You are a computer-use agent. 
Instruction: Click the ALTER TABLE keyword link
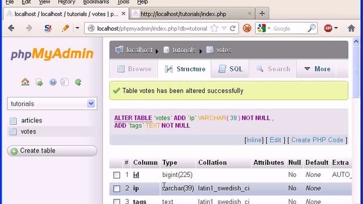(133, 118)
